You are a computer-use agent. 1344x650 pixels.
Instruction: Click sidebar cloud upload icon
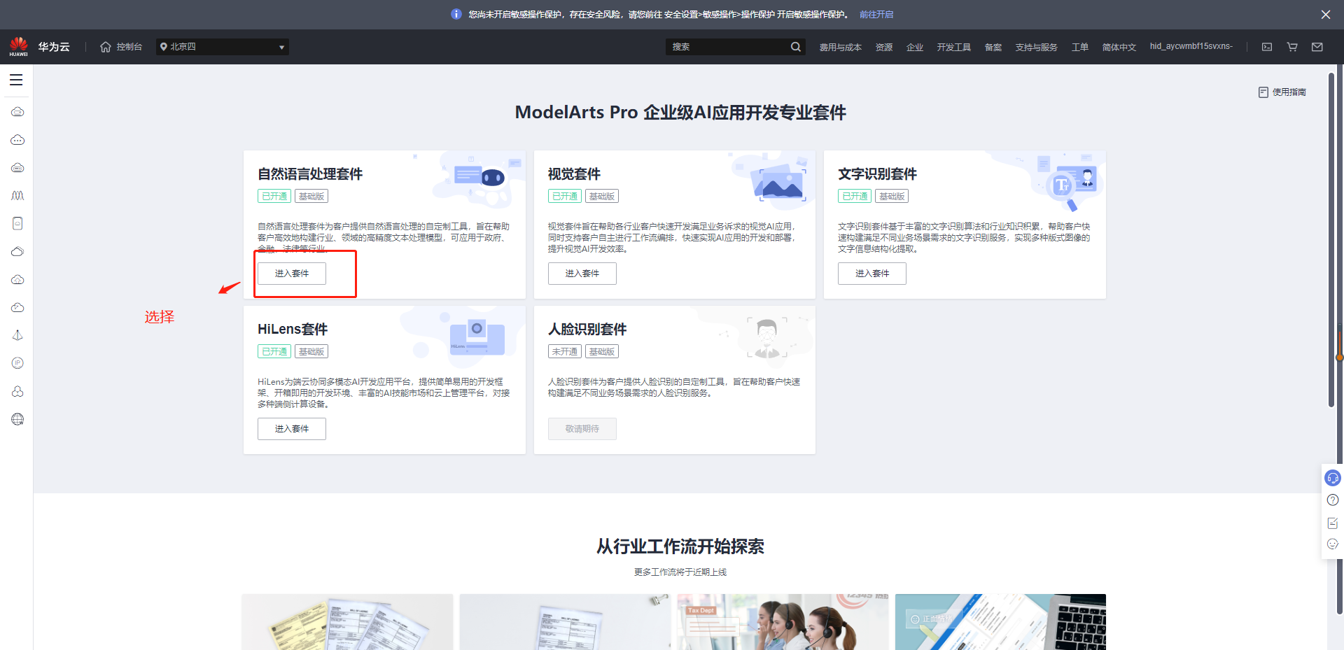[x=17, y=280]
